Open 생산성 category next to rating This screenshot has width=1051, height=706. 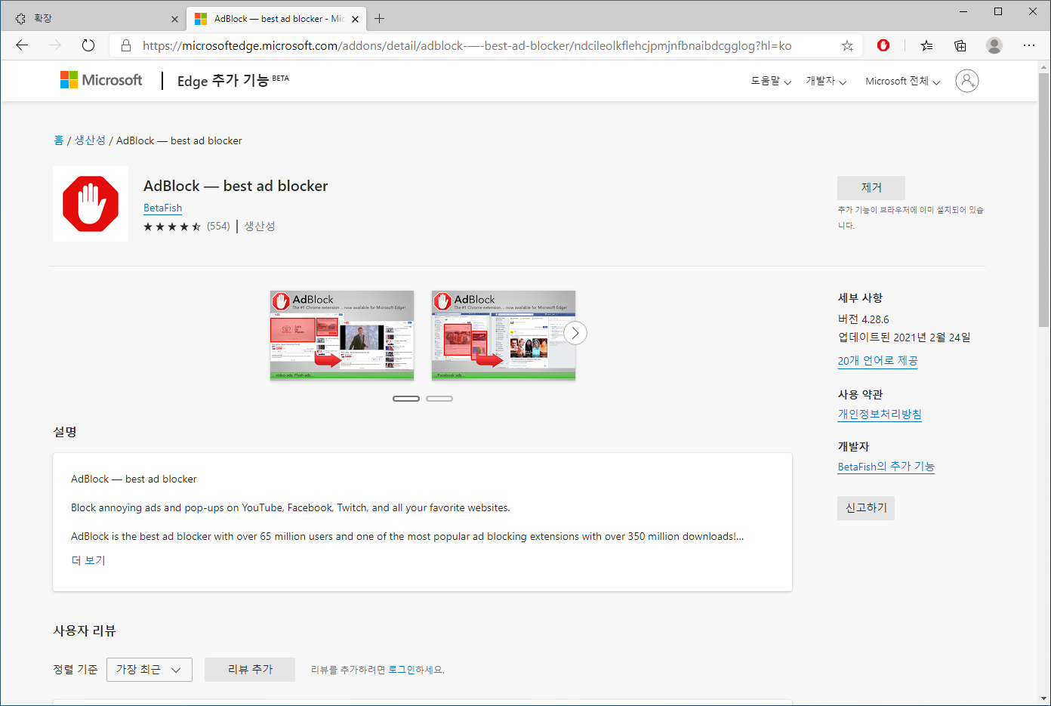(x=260, y=226)
